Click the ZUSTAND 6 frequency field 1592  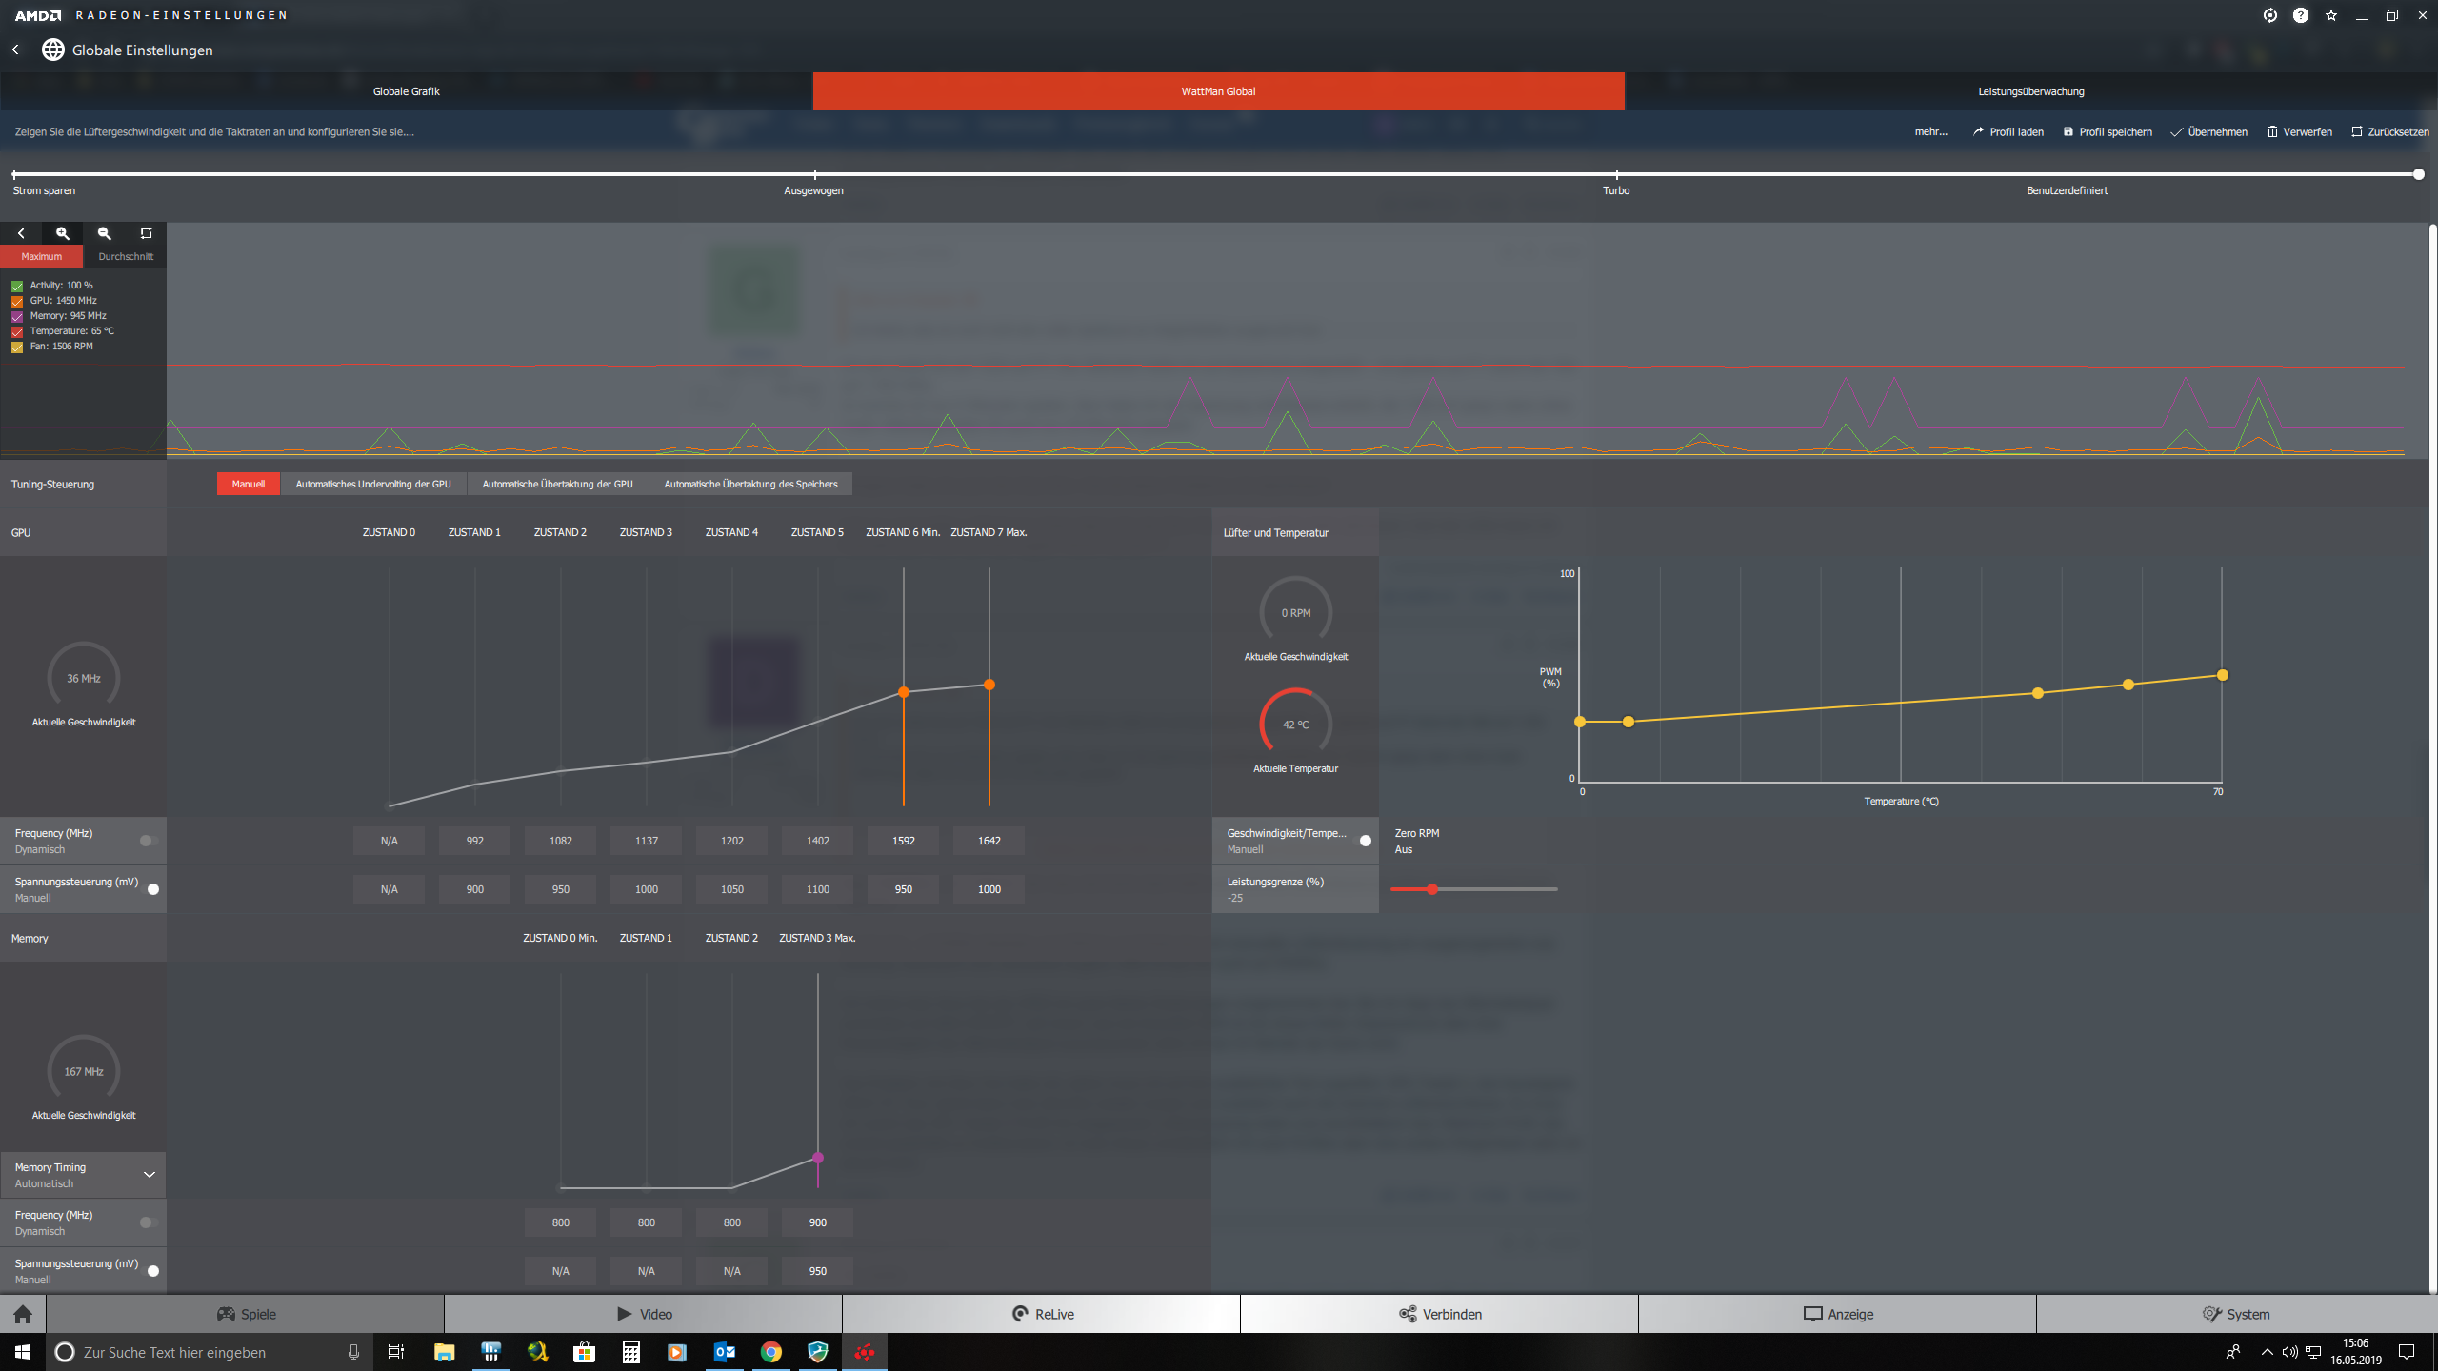pyautogui.click(x=904, y=841)
